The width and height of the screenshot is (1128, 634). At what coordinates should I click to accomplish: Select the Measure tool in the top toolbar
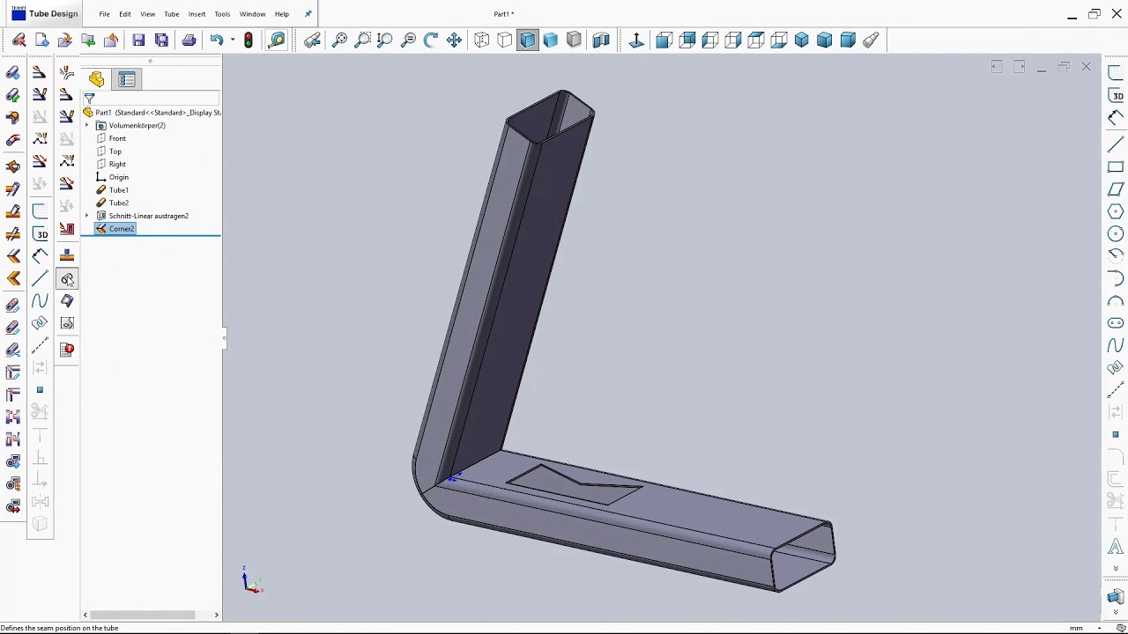[277, 40]
